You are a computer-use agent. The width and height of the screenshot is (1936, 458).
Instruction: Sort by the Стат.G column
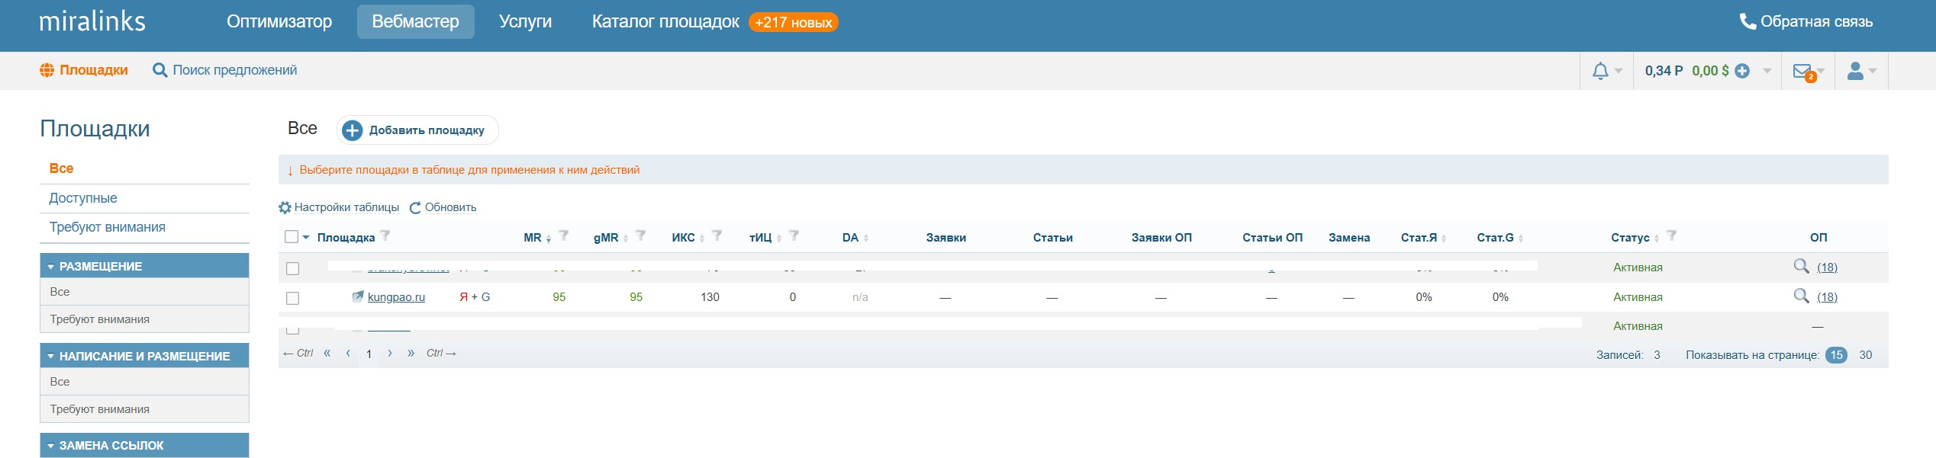(1500, 238)
